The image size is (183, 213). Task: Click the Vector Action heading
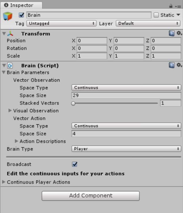[29, 118]
